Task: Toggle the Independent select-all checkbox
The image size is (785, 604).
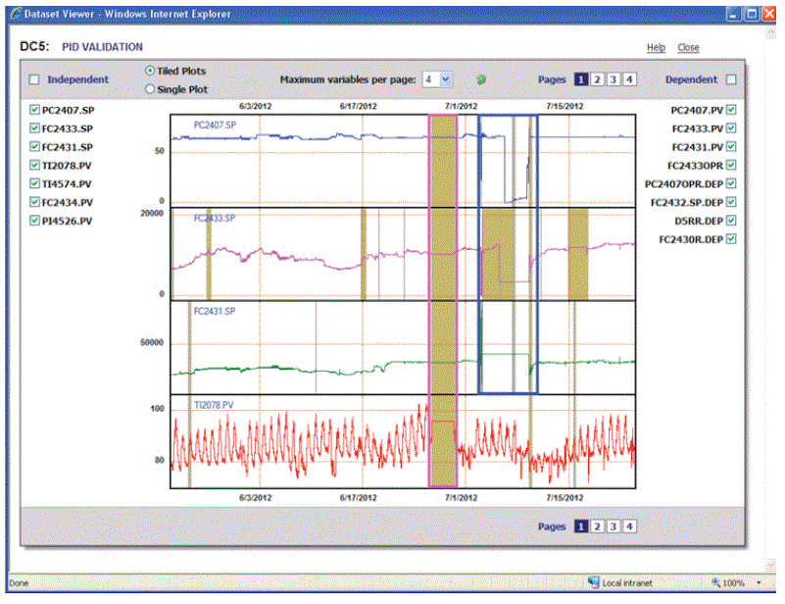Action: (34, 79)
